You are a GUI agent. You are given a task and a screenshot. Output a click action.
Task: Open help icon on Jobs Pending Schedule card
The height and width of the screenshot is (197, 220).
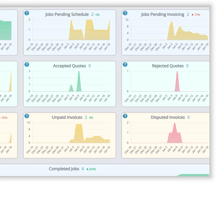27,13
